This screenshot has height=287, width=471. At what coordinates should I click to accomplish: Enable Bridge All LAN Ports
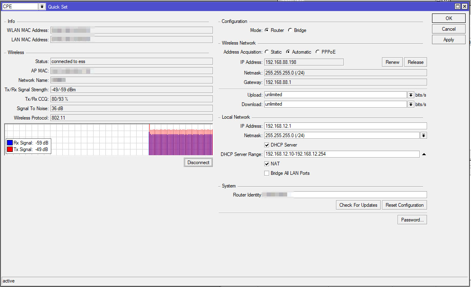(x=267, y=173)
